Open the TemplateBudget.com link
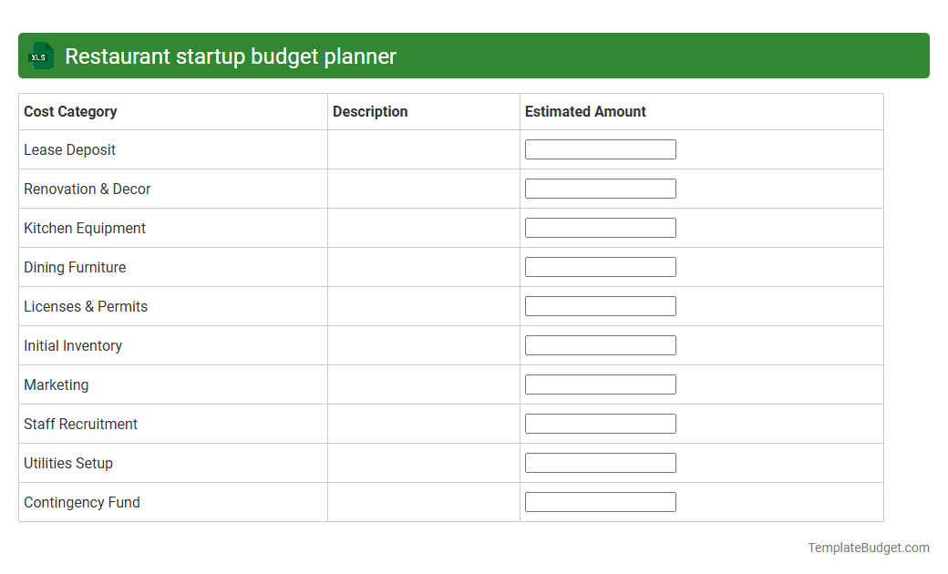The image size is (948, 574). pos(868,548)
